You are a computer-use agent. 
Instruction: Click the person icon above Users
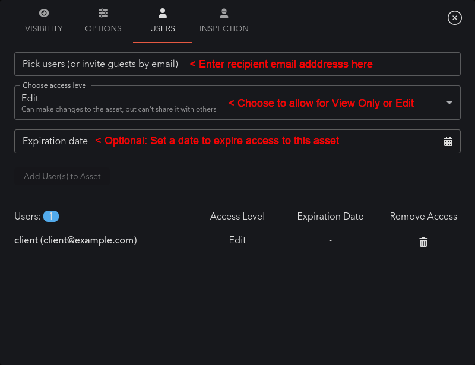(x=163, y=12)
